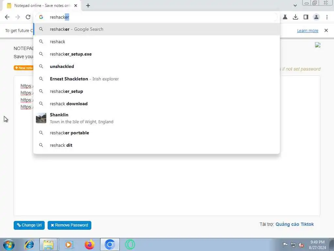Toggle the side panel icon
This screenshot has width=334, height=251.
306,17
